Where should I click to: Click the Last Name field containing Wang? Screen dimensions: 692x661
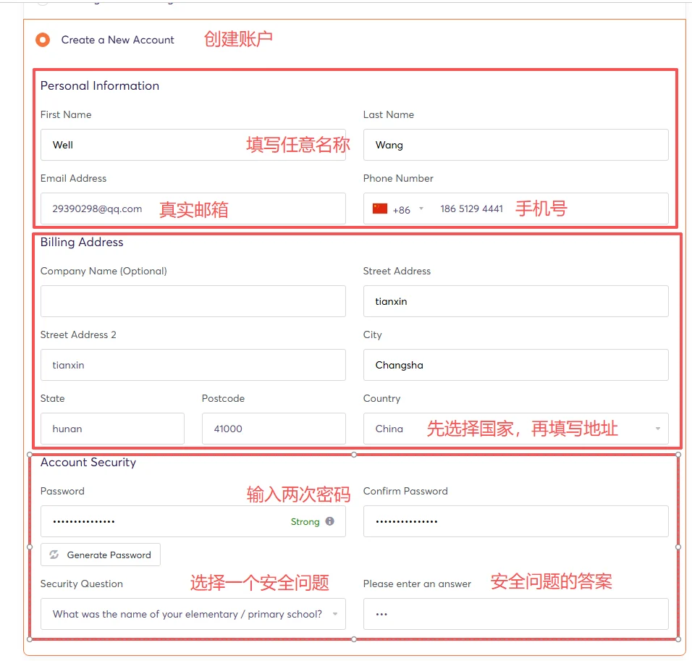(x=515, y=145)
